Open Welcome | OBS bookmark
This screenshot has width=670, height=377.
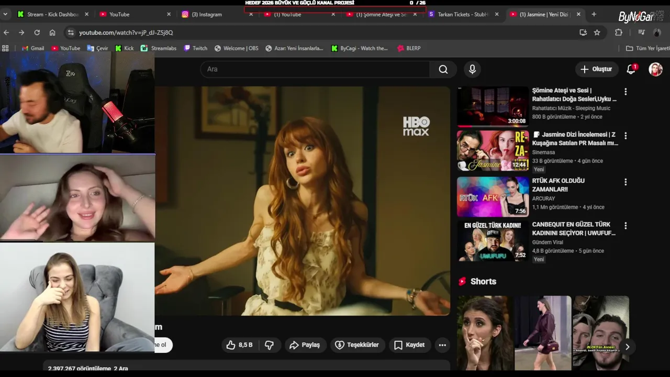(x=236, y=48)
